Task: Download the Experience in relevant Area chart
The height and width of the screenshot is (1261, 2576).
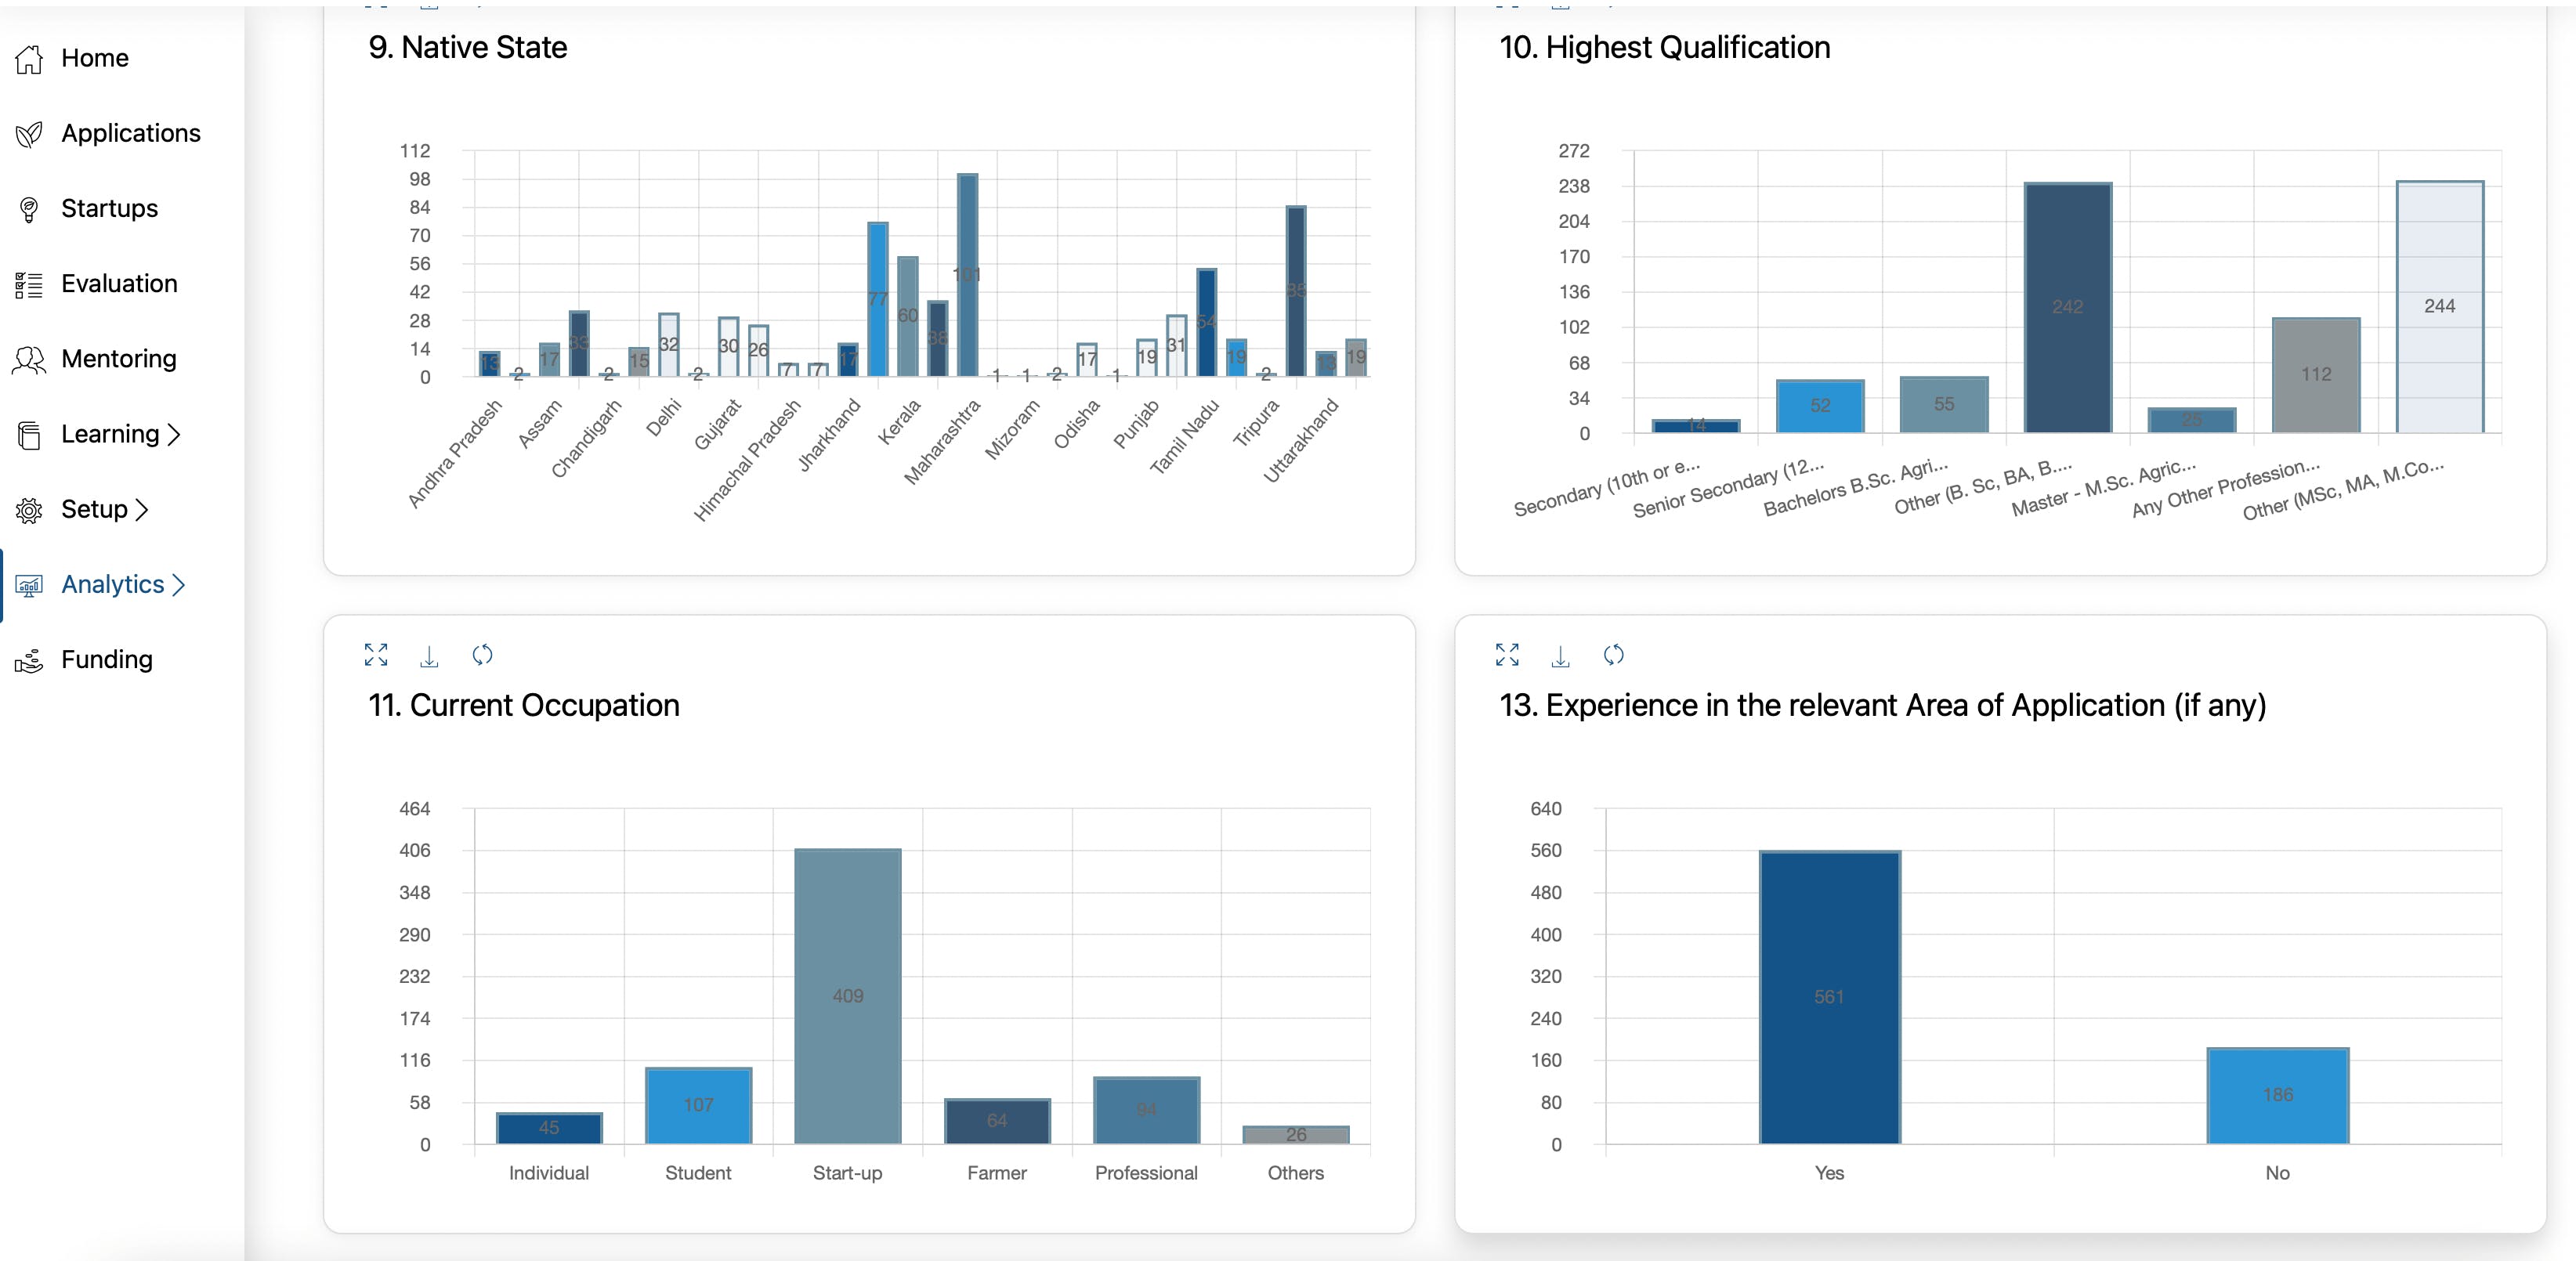Action: (x=1560, y=655)
